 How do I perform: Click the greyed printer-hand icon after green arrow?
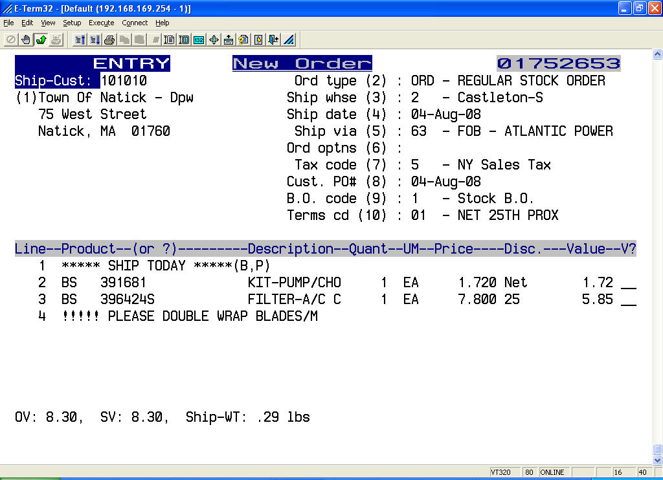56,39
